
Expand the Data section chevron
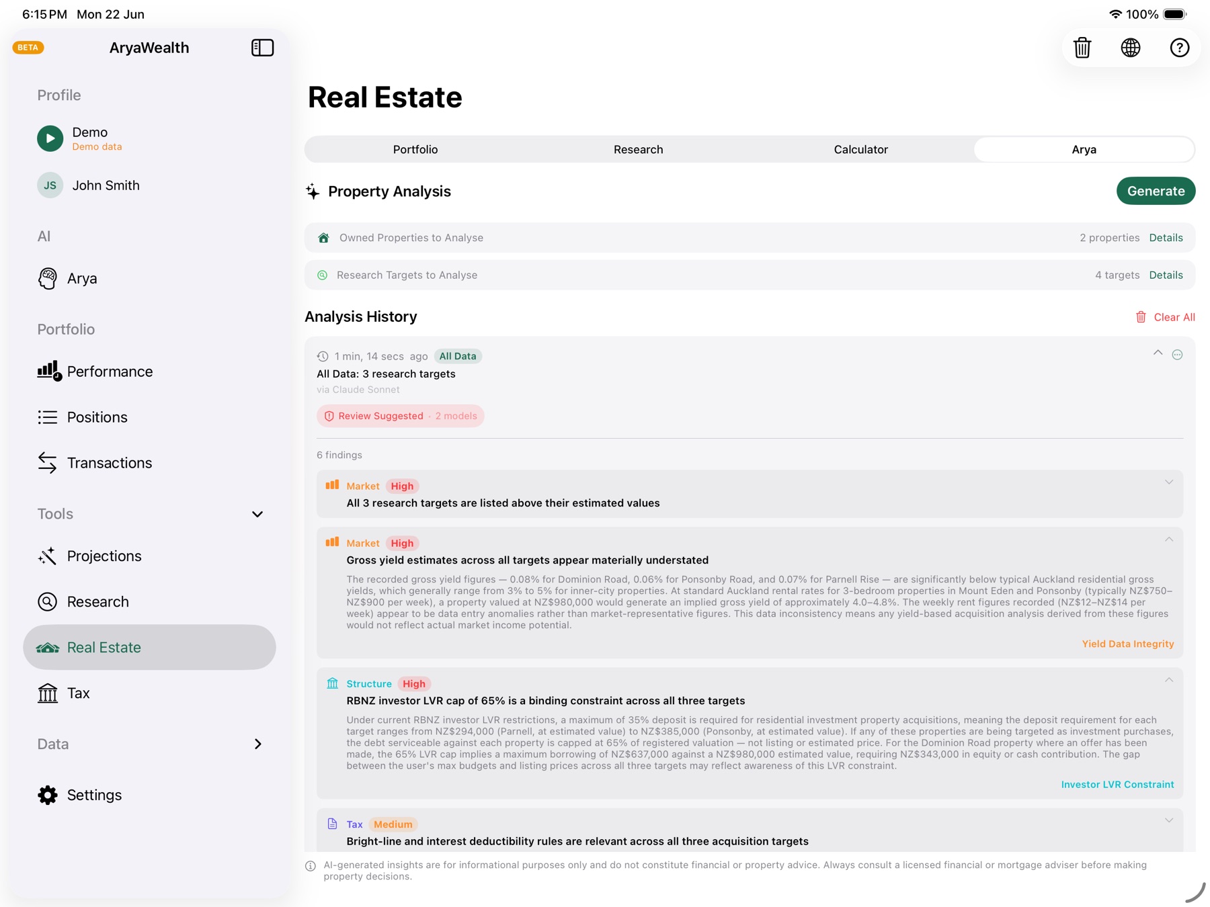point(258,744)
